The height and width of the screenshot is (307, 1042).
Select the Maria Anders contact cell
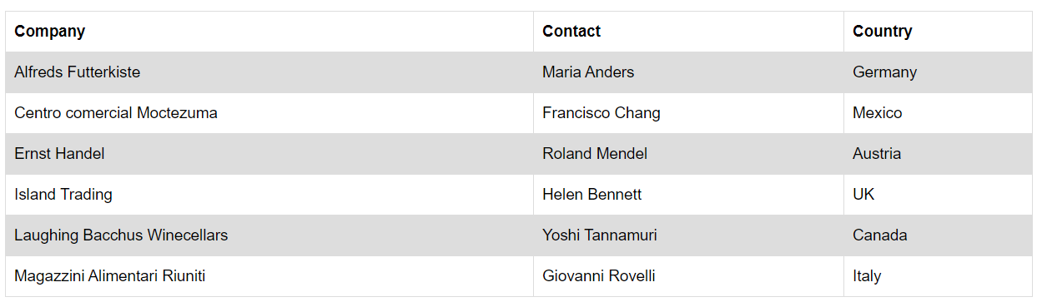click(x=688, y=72)
